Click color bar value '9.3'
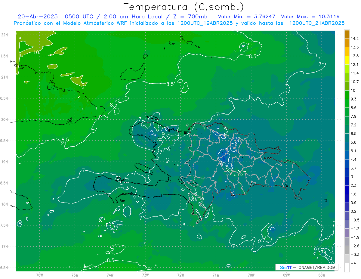The height and width of the screenshot is (279, 361). [353, 99]
